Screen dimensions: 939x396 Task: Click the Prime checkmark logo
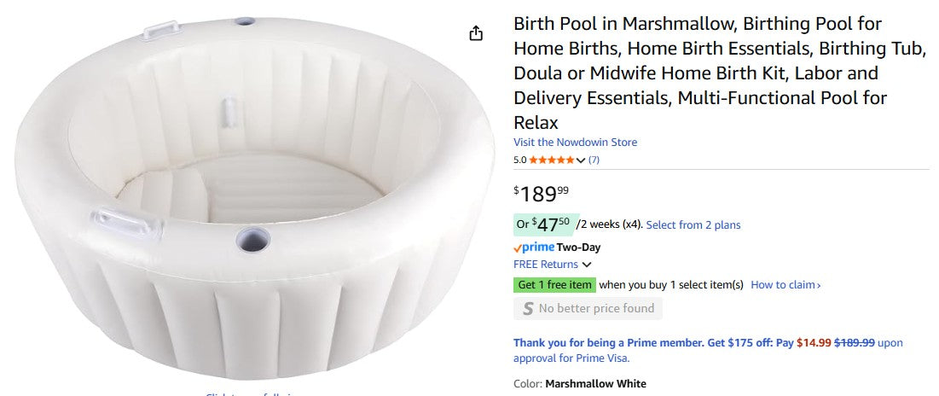coord(533,247)
